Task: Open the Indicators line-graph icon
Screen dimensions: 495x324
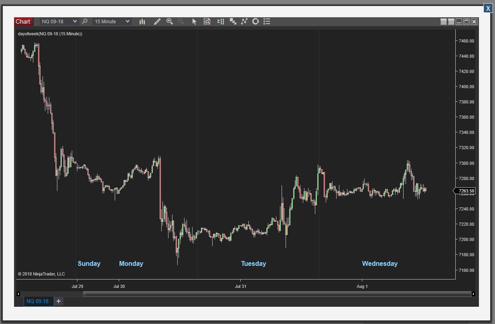Action: tap(244, 22)
